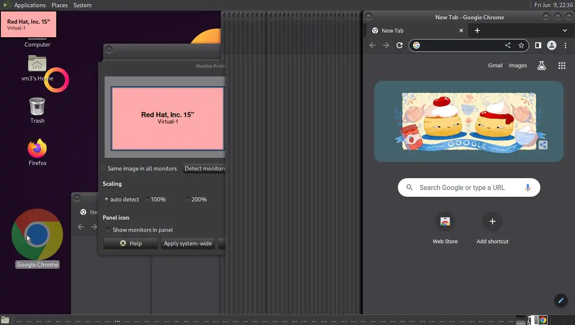The image size is (575, 325).
Task: Open the Images link
Action: click(518, 66)
